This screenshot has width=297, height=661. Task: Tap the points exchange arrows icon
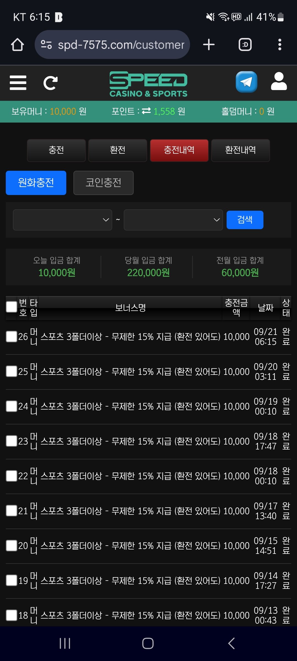tap(146, 111)
